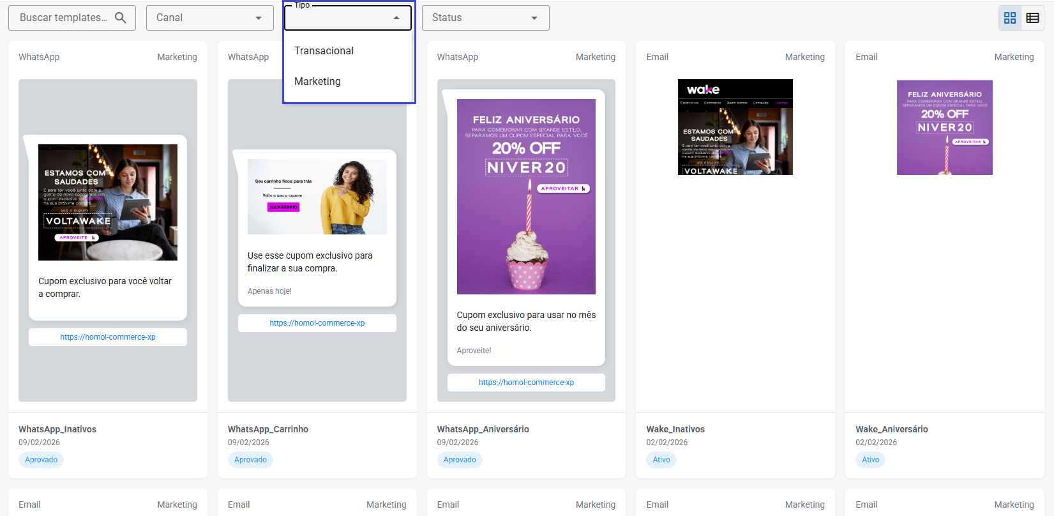This screenshot has width=1054, height=516.
Task: Select Transacional from Tipo menu
Action: click(324, 51)
